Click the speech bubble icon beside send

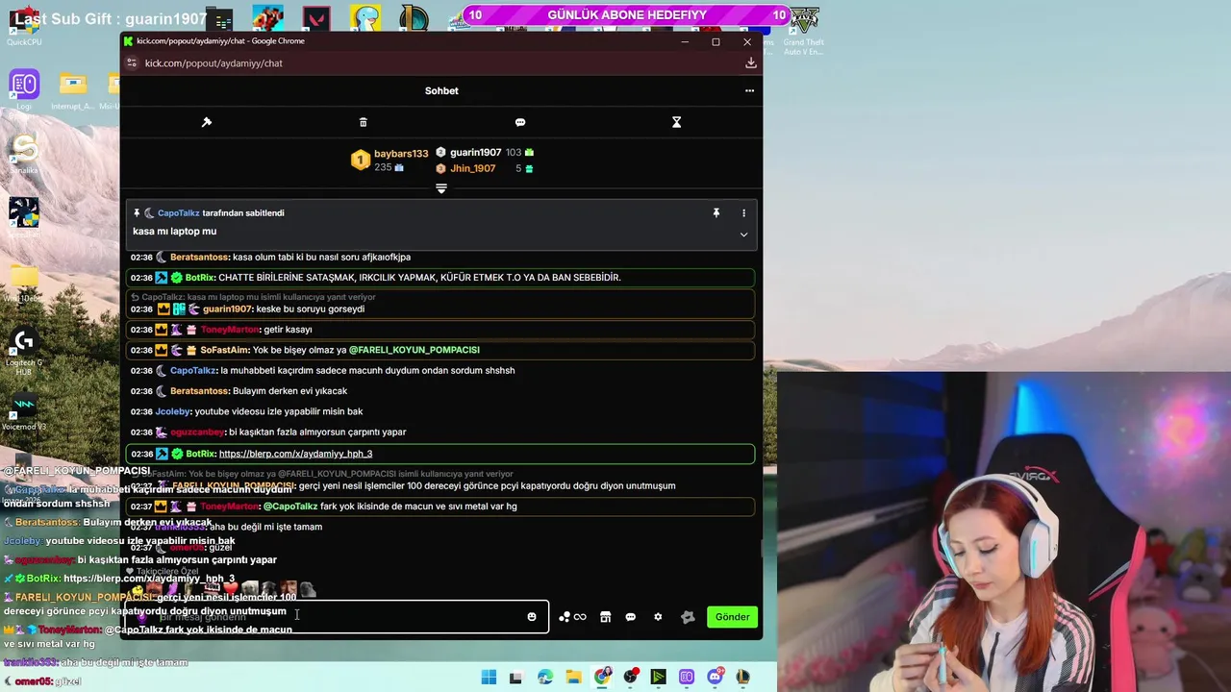[x=631, y=617]
